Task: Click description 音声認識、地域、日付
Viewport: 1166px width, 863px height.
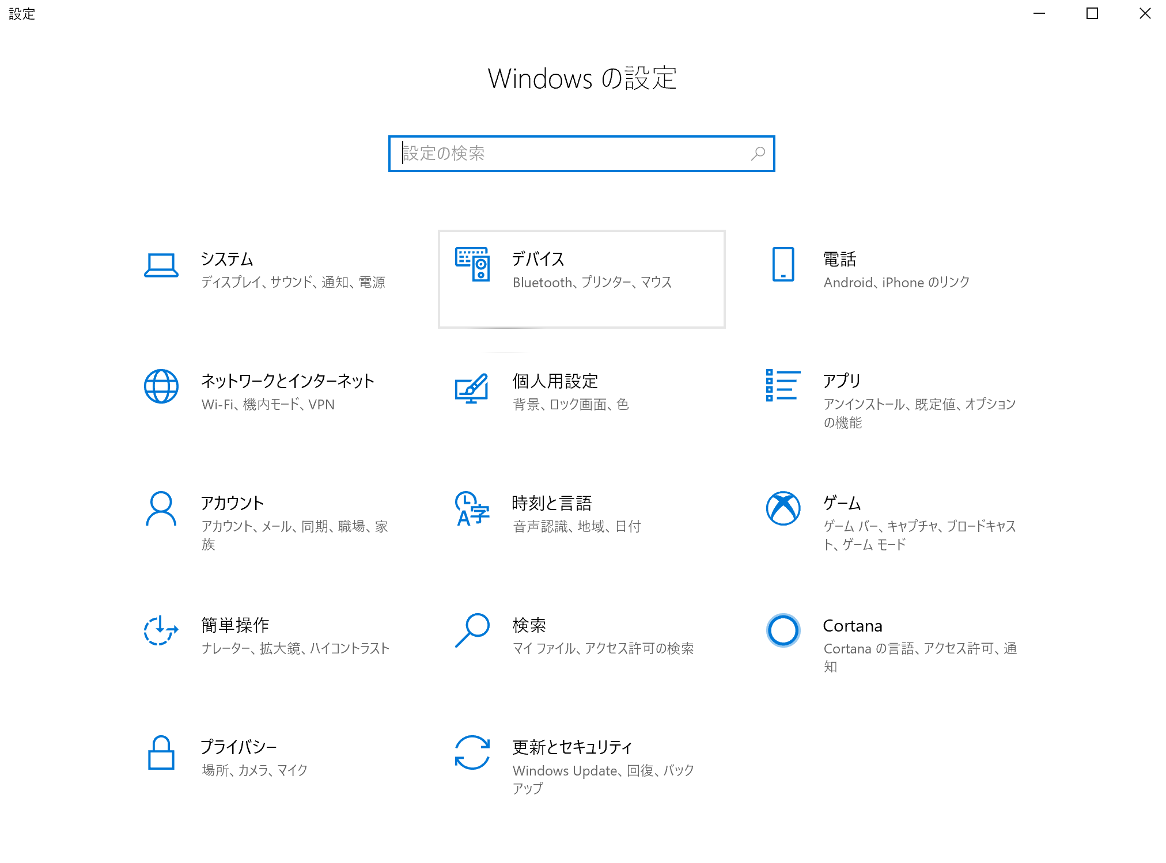Action: (x=577, y=526)
